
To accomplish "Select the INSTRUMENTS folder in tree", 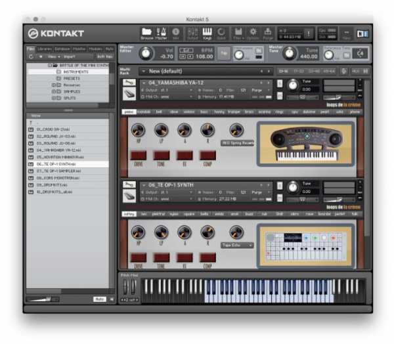I will coord(68,72).
